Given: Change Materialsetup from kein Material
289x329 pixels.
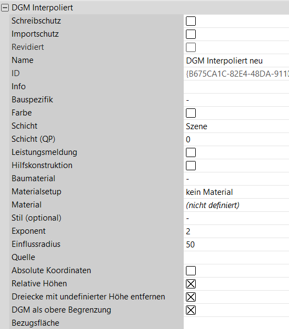Looking at the screenshot, I should (x=236, y=192).
